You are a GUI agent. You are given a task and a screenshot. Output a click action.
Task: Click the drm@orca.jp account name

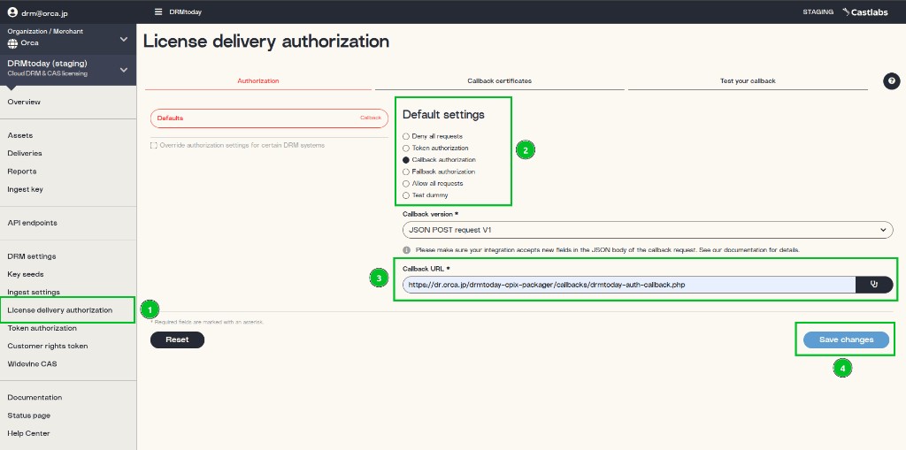point(44,12)
